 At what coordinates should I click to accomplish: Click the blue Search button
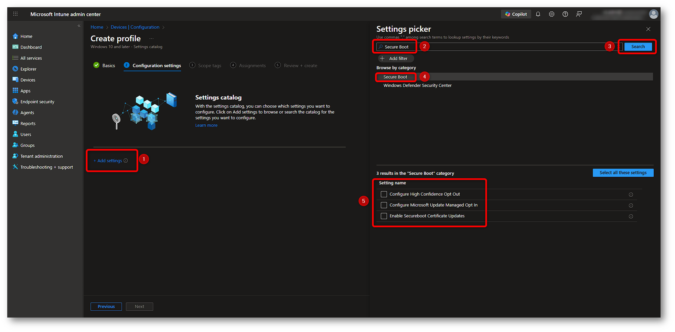click(x=637, y=46)
